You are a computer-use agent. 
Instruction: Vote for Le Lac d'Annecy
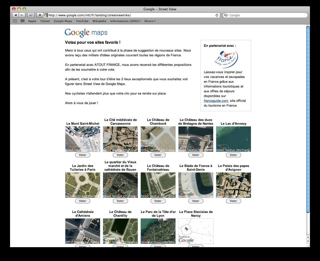point(233,155)
